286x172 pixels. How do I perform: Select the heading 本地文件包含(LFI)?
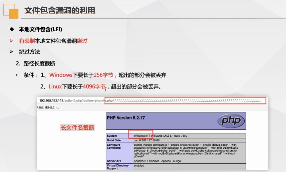pos(40,29)
